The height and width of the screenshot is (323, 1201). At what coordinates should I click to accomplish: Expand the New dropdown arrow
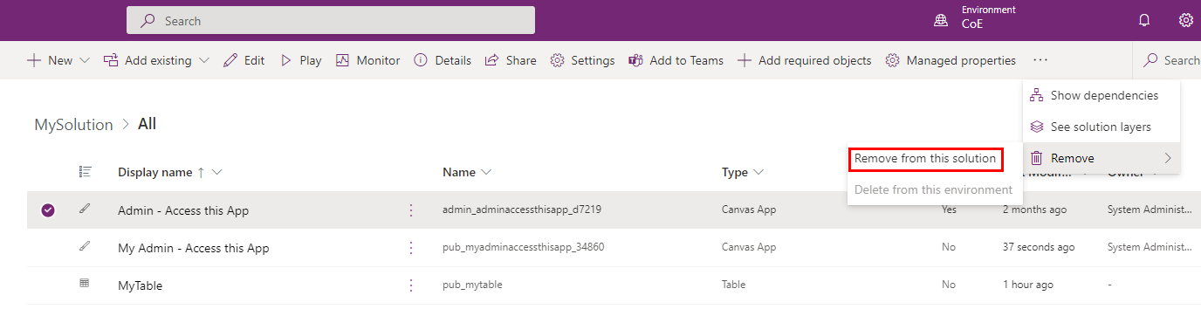(x=85, y=60)
